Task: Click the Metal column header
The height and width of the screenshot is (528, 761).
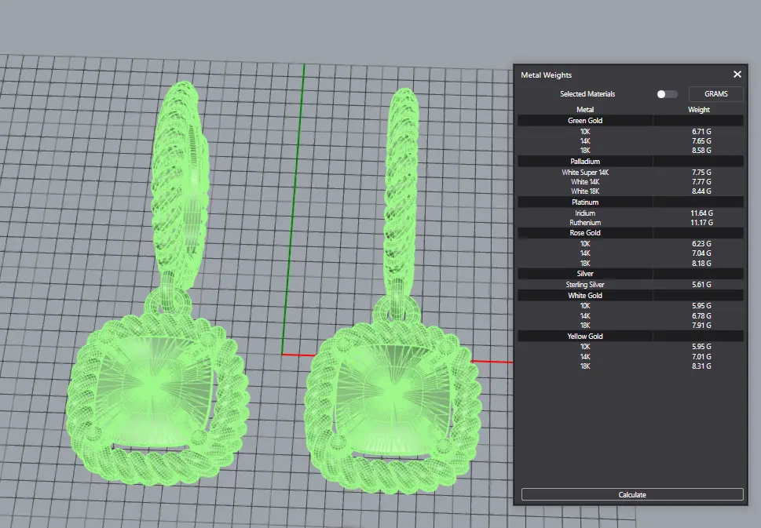Action: (x=585, y=110)
